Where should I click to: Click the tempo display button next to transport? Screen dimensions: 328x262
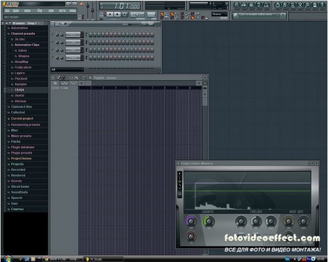pyautogui.click(x=137, y=14)
